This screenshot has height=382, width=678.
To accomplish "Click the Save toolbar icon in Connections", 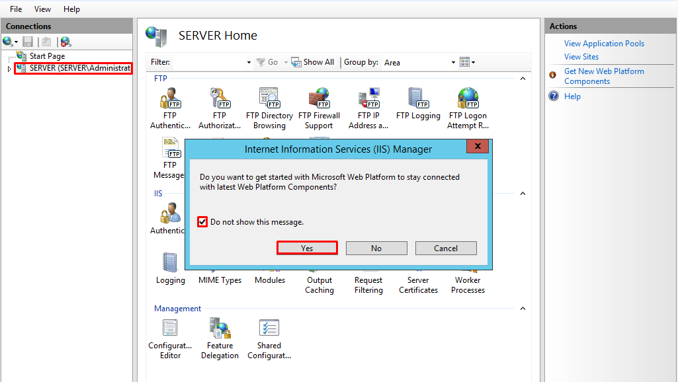I will [28, 42].
